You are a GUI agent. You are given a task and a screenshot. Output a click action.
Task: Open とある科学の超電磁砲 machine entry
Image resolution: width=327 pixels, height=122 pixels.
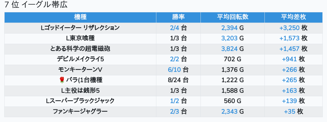tap(80, 49)
